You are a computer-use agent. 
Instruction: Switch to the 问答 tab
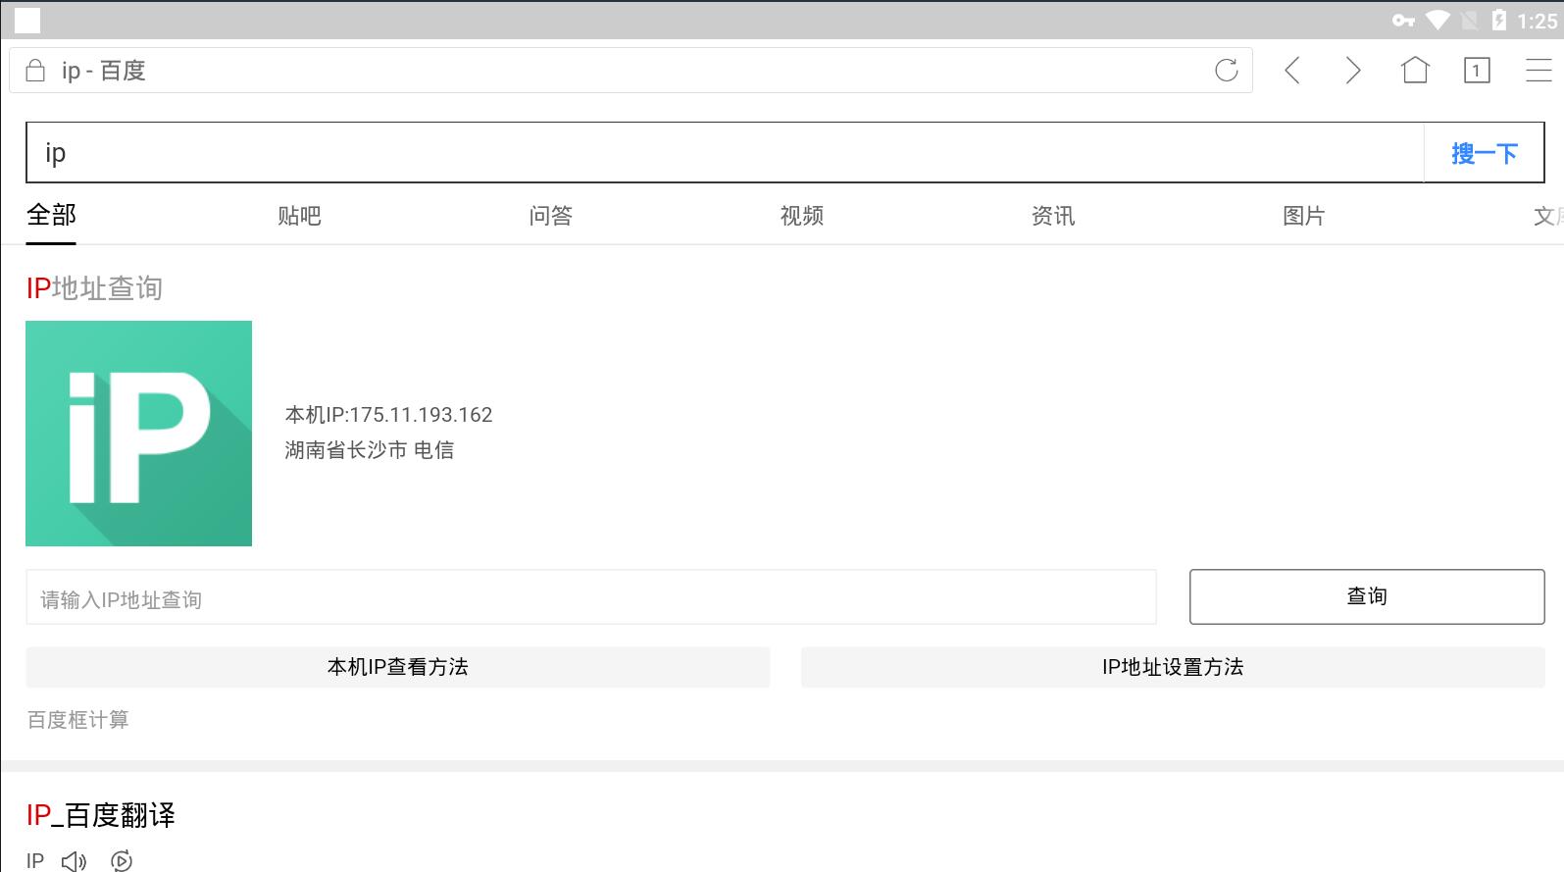(x=550, y=216)
